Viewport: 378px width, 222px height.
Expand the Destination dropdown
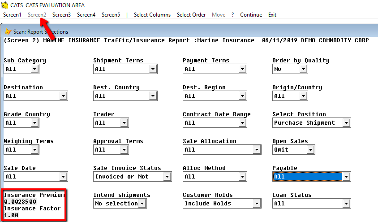(x=63, y=96)
